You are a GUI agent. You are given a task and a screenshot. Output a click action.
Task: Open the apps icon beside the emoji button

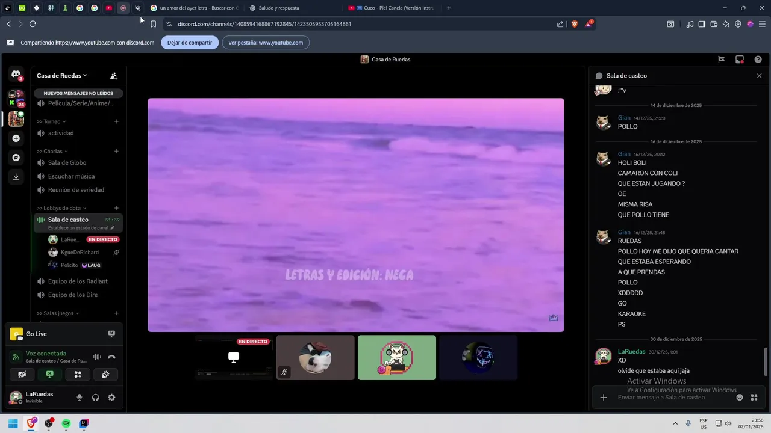pyautogui.click(x=754, y=398)
